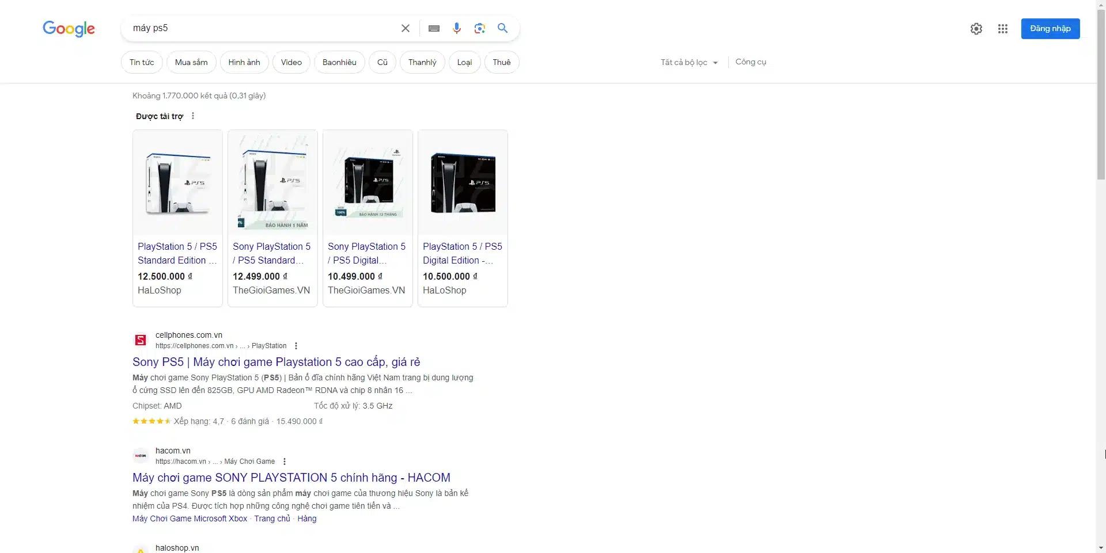Image resolution: width=1106 pixels, height=553 pixels.
Task: Click into the 'máy ps5' search field
Action: pos(259,28)
